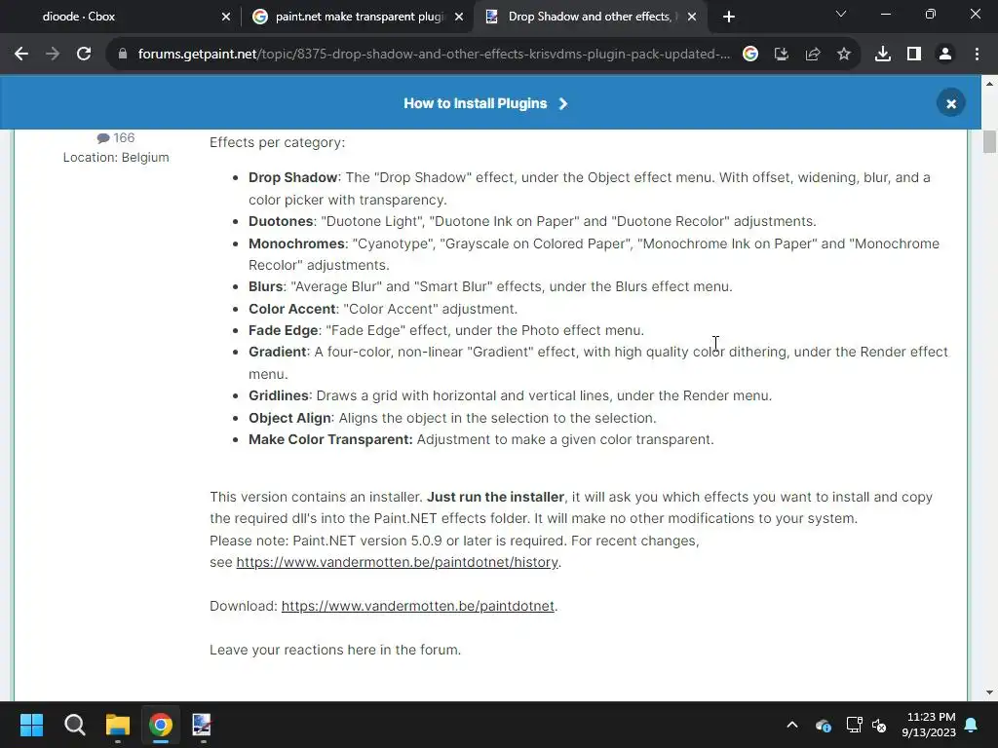Open How to Install Plugins link
The width and height of the screenshot is (998, 748).
[x=485, y=103]
